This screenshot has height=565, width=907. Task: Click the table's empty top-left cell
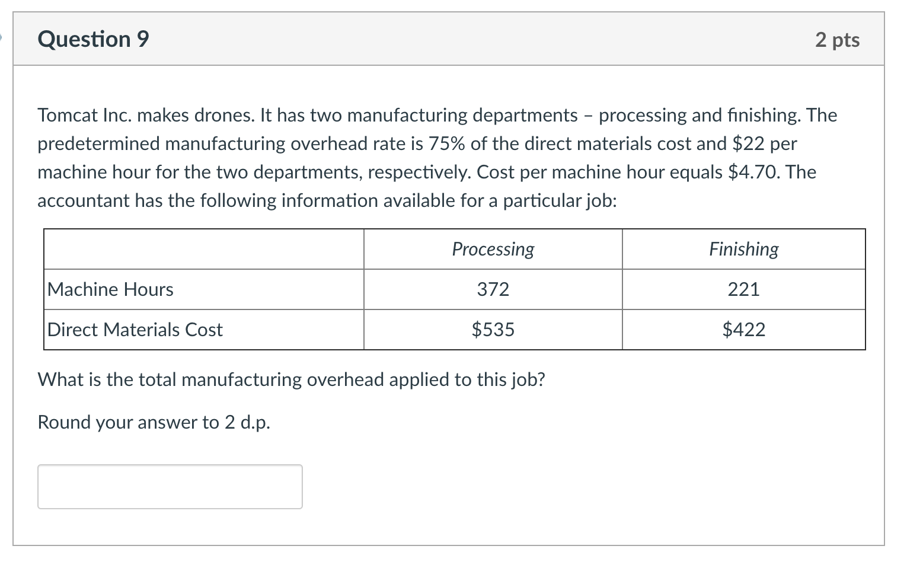click(203, 249)
